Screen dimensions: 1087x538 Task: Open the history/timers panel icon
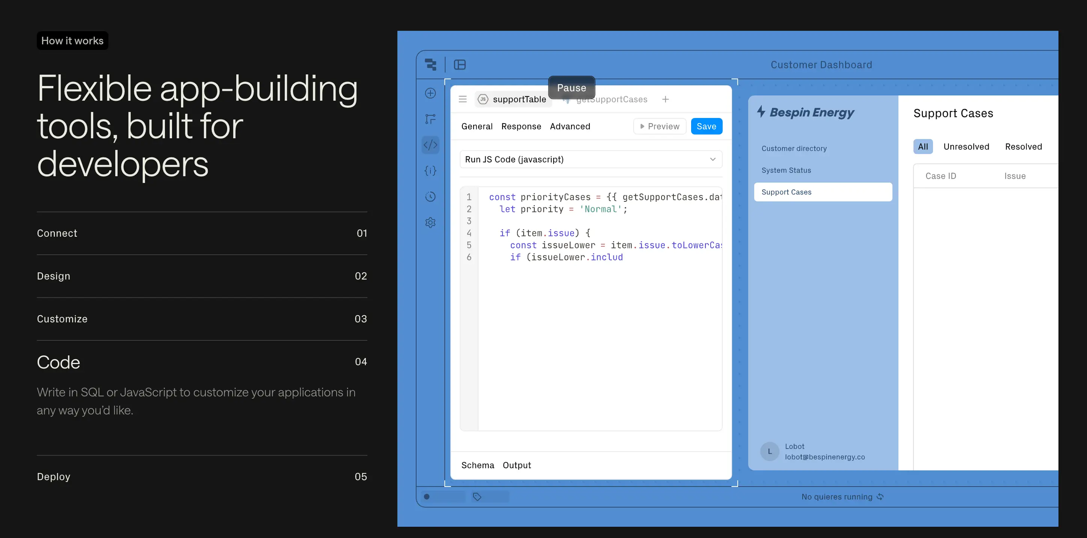[x=430, y=196]
